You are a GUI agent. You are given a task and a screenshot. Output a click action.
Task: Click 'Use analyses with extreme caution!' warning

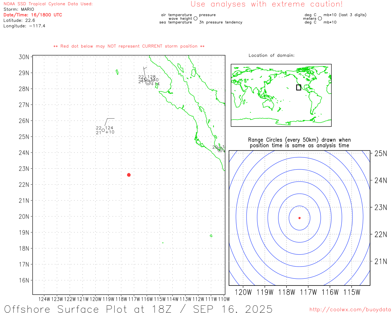[x=267, y=4]
